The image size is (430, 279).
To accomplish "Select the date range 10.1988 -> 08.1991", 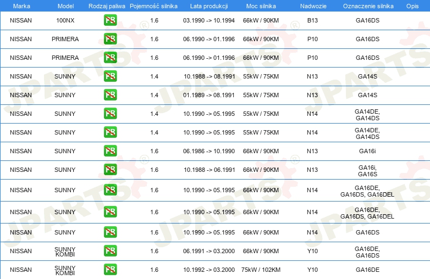I will point(210,76).
